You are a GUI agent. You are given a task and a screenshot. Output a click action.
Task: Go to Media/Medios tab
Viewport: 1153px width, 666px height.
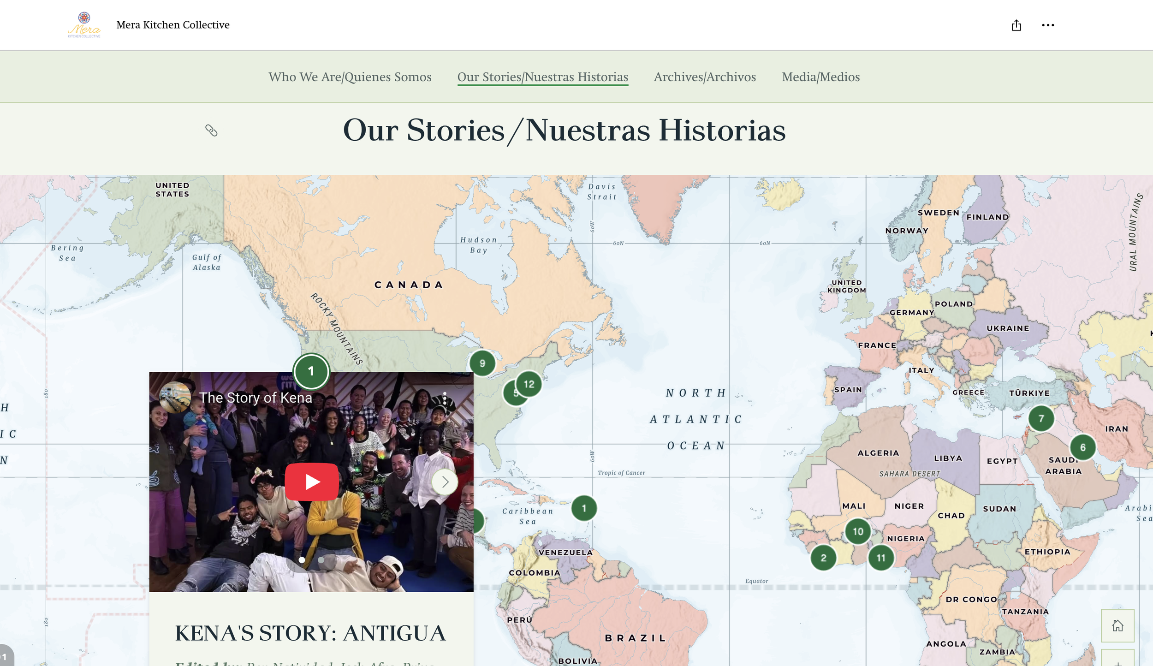(x=820, y=77)
